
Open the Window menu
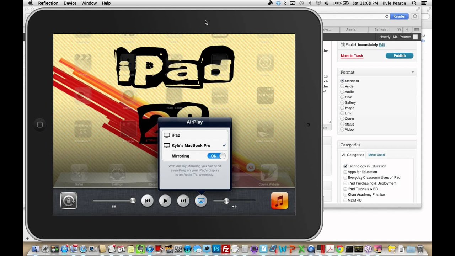[89, 3]
